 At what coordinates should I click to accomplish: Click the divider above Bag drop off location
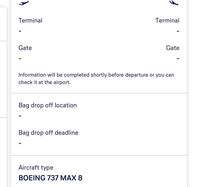tap(99, 93)
